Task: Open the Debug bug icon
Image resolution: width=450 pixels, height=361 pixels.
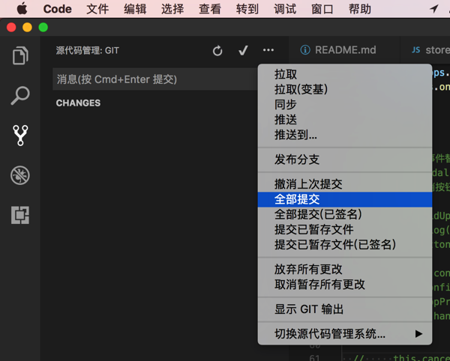Action: pyautogui.click(x=20, y=175)
